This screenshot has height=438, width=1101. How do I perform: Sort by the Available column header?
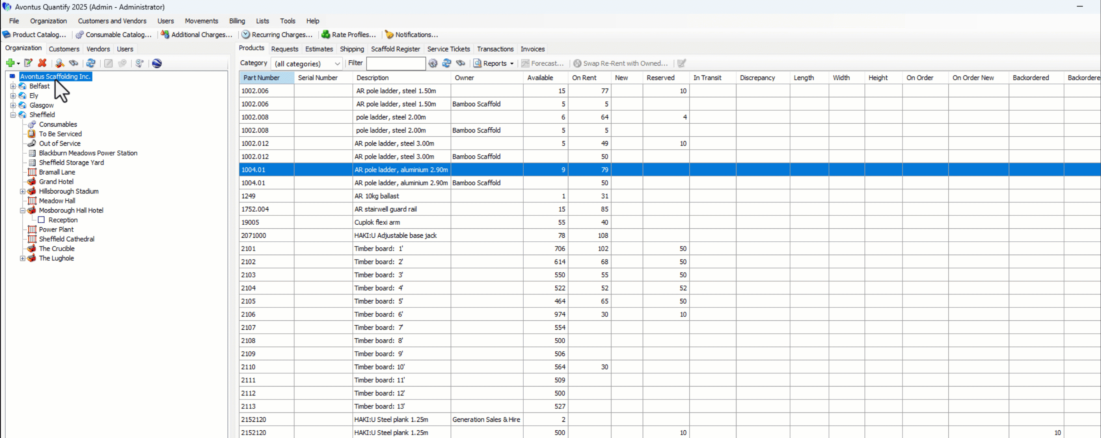tap(540, 78)
